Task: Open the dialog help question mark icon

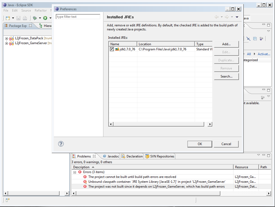Action: tap(61, 144)
